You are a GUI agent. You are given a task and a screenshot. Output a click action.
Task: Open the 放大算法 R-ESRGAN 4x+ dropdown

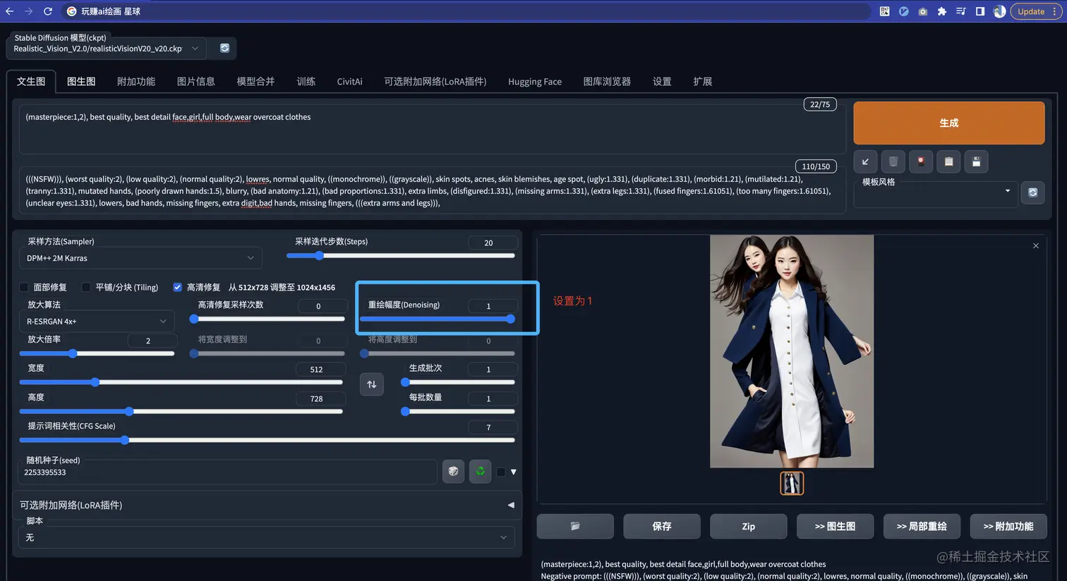97,321
